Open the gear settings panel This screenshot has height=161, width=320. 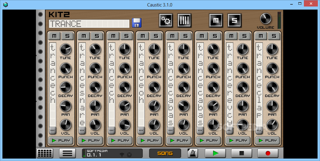[x=166, y=20]
